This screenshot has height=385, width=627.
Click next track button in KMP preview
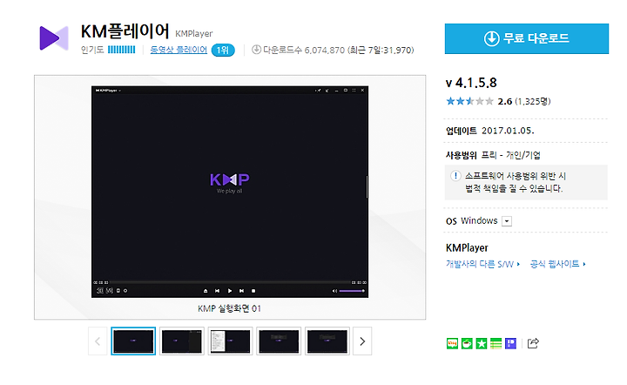(241, 291)
